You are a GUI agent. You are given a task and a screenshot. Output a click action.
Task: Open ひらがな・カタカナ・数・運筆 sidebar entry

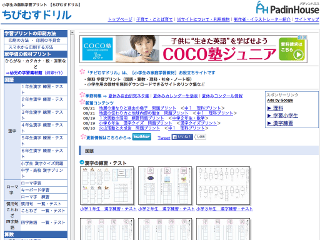point(36,64)
